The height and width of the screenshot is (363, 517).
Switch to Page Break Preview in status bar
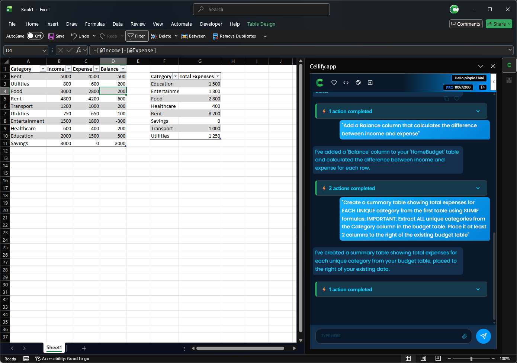(x=438, y=359)
